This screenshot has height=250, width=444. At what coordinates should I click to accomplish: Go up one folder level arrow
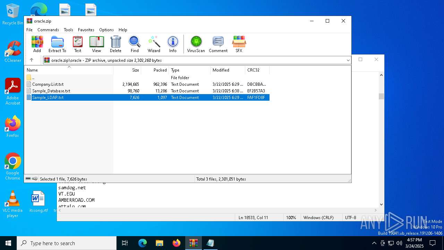32,60
